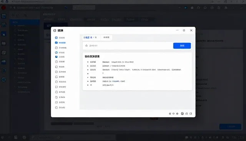The width and height of the screenshot is (246, 141).
Task: Open the bottommost entry in the dialog sidebar
Action: (60, 108)
